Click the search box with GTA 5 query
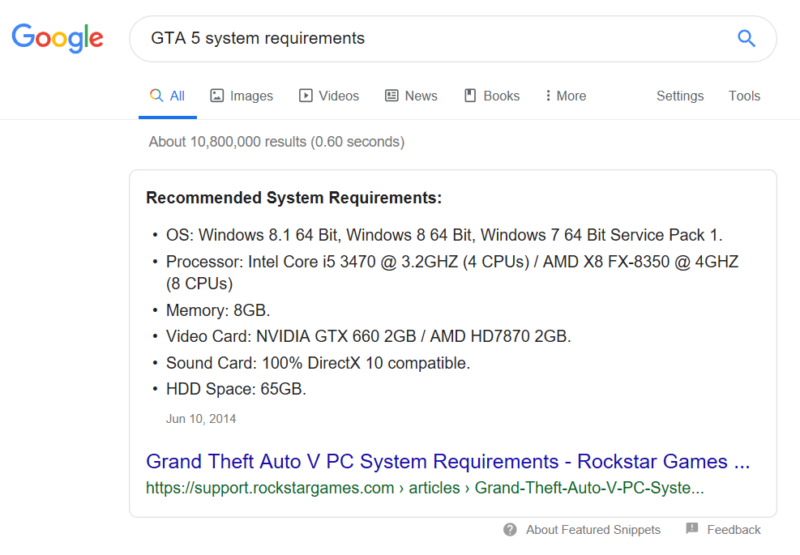Screen dimensions: 800x555 click(452, 39)
